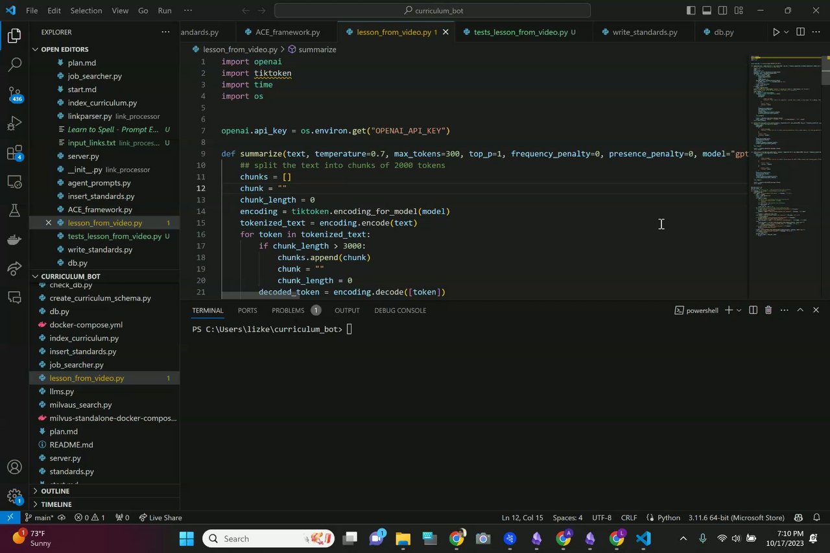The width and height of the screenshot is (830, 553).
Task: Open Live Share view in activity bar
Action: pyautogui.click(x=14, y=268)
